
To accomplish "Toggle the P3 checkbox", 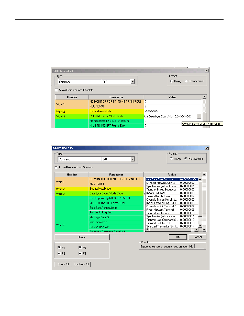I will [80, 248].
